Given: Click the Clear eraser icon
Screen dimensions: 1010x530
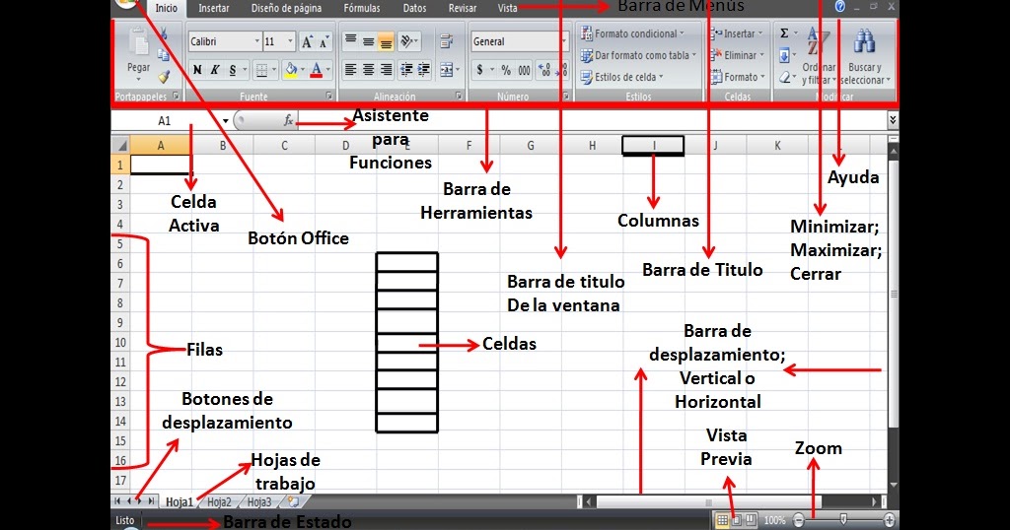Looking at the screenshot, I should point(784,77).
